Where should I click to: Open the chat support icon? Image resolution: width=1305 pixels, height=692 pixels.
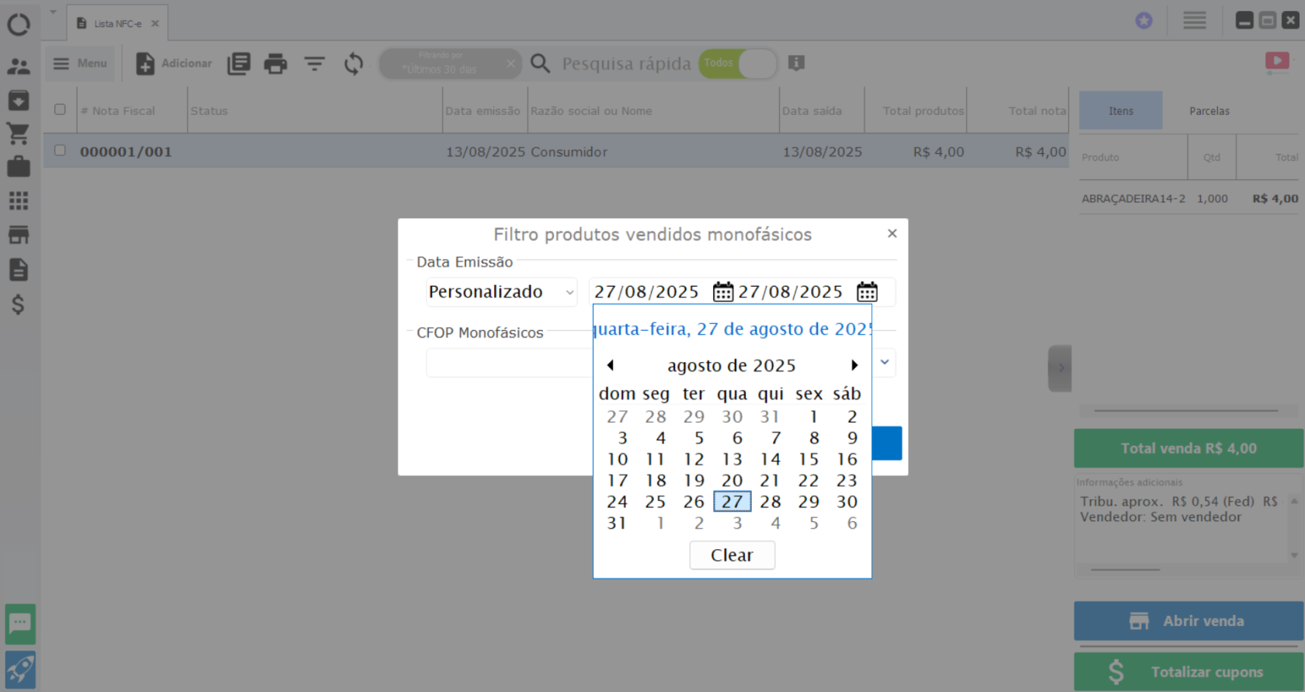pos(20,624)
